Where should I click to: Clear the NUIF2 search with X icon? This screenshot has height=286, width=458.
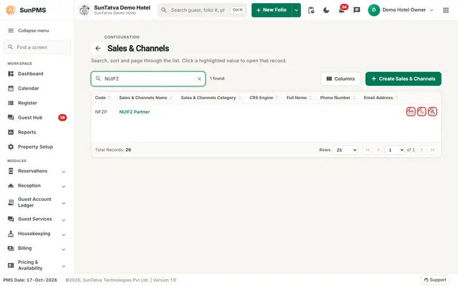coord(199,79)
